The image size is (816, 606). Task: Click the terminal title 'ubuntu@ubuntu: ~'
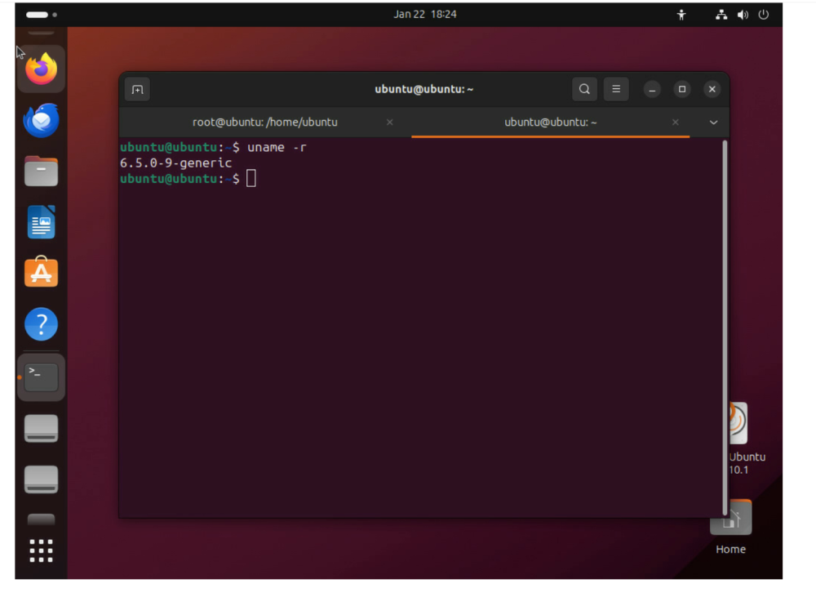click(424, 89)
